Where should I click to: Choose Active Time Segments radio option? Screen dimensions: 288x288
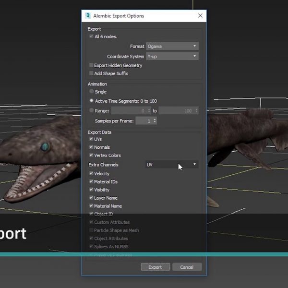(x=91, y=101)
